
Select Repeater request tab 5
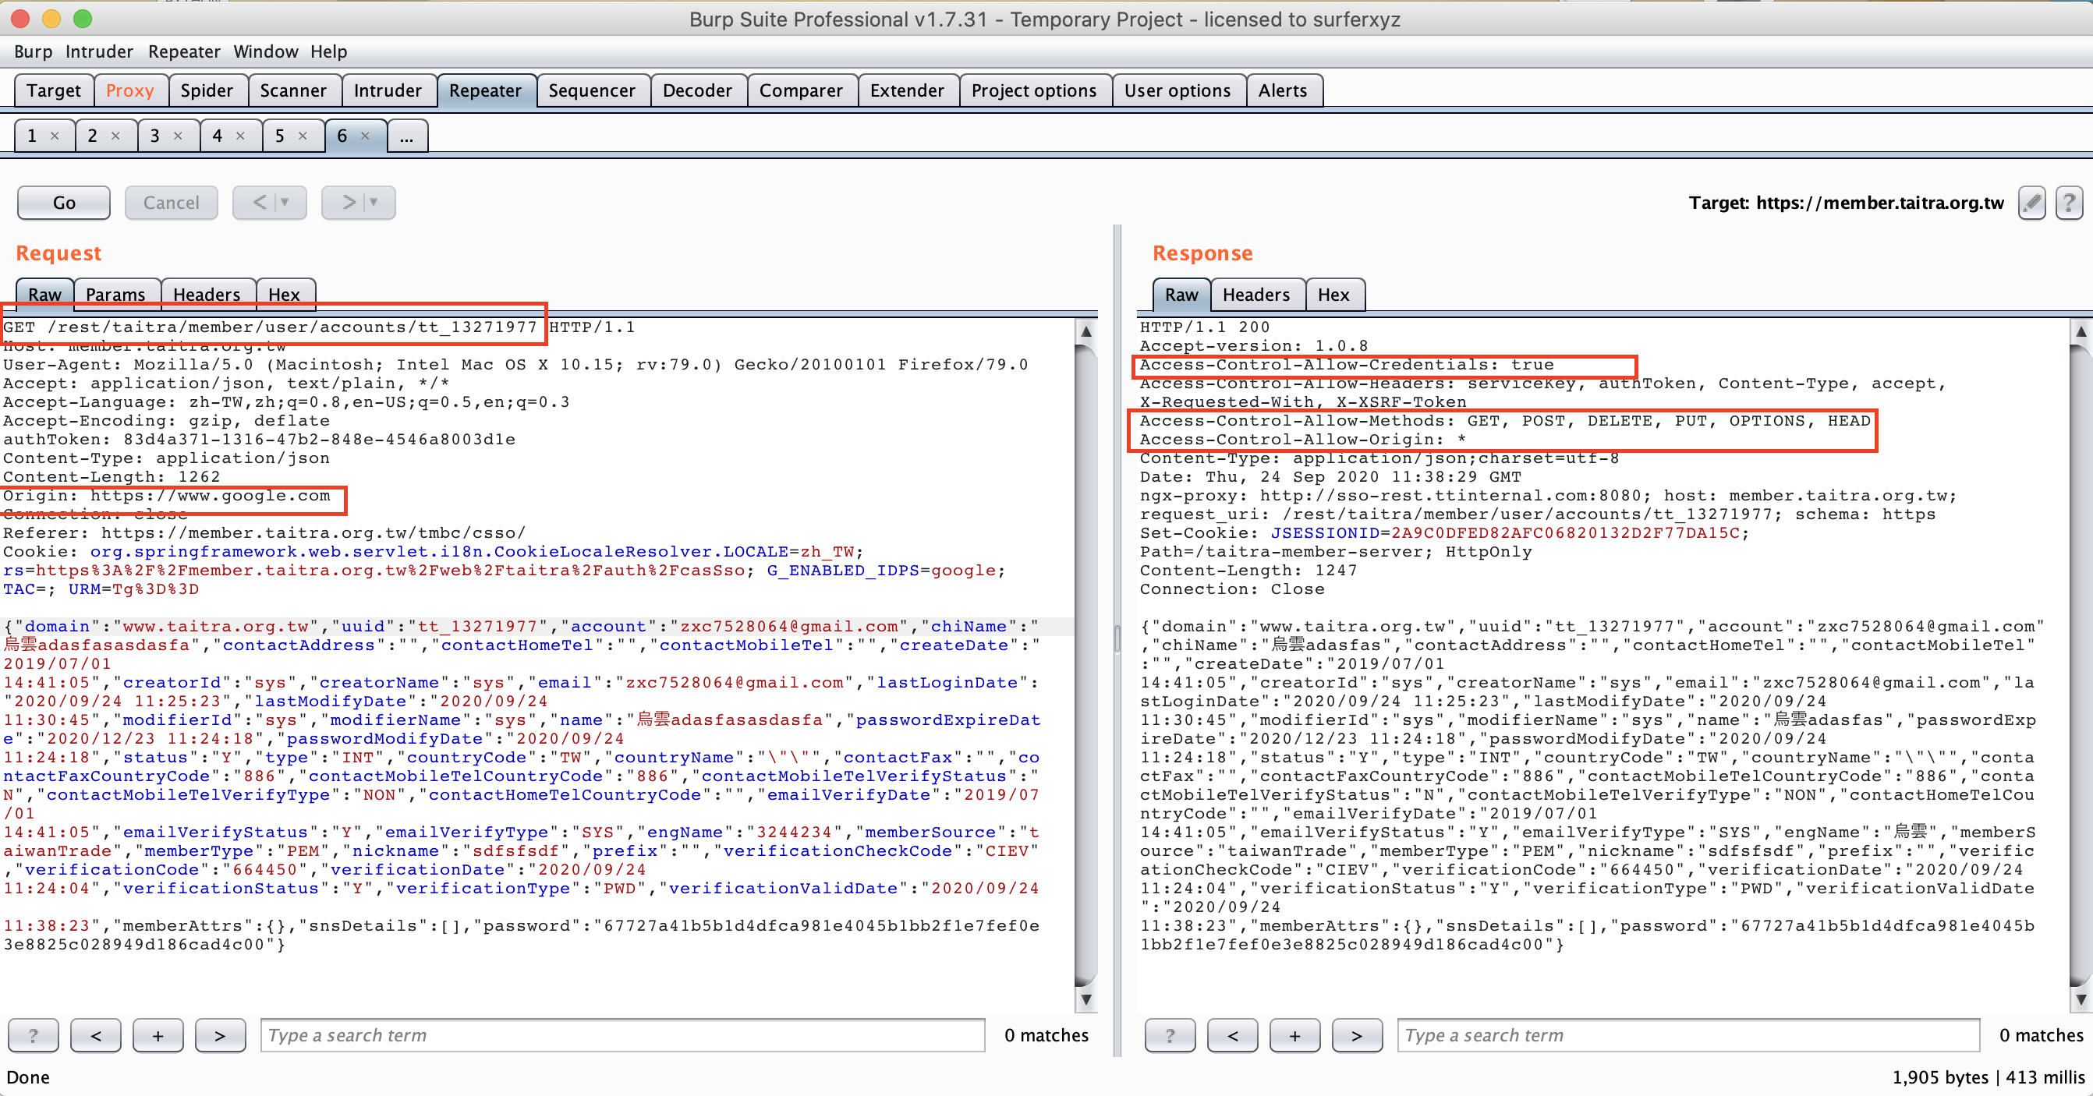[279, 136]
